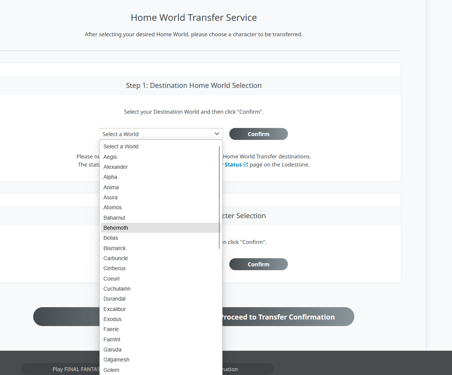
Task: Select Cuchulainn world option
Action: [161, 289]
